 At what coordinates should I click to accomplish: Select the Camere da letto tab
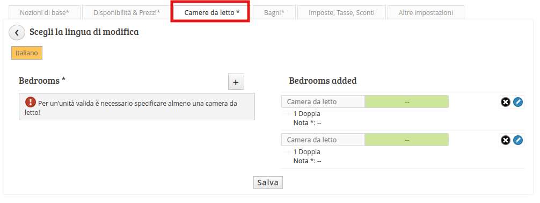pos(212,13)
